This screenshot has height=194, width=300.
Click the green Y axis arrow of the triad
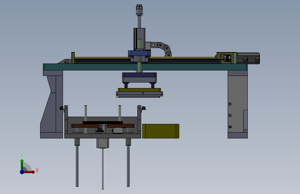(22, 164)
